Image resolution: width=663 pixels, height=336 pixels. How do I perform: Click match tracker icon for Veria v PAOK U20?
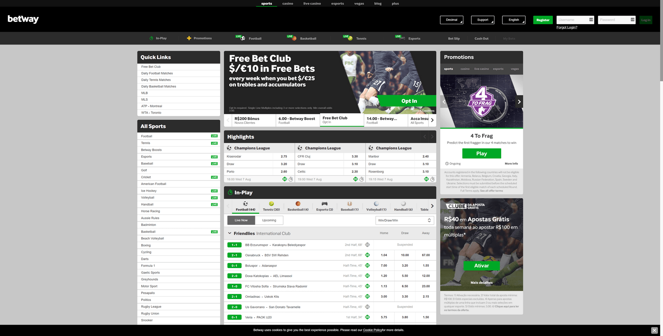pos(367,317)
